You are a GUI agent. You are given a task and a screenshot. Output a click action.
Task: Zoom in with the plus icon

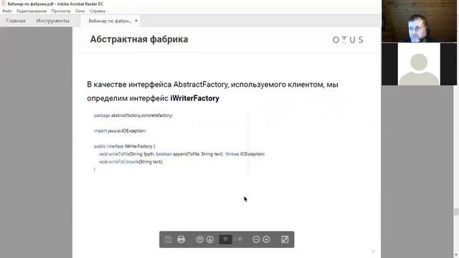click(x=266, y=239)
